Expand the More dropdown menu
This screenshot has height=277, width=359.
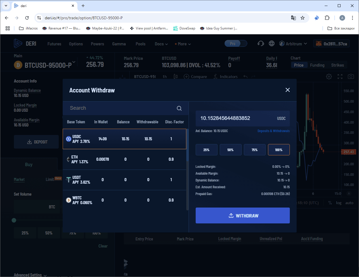pos(183,44)
